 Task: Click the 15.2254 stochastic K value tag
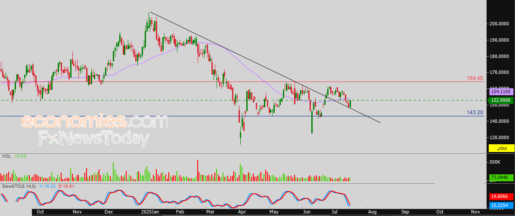[501, 206]
